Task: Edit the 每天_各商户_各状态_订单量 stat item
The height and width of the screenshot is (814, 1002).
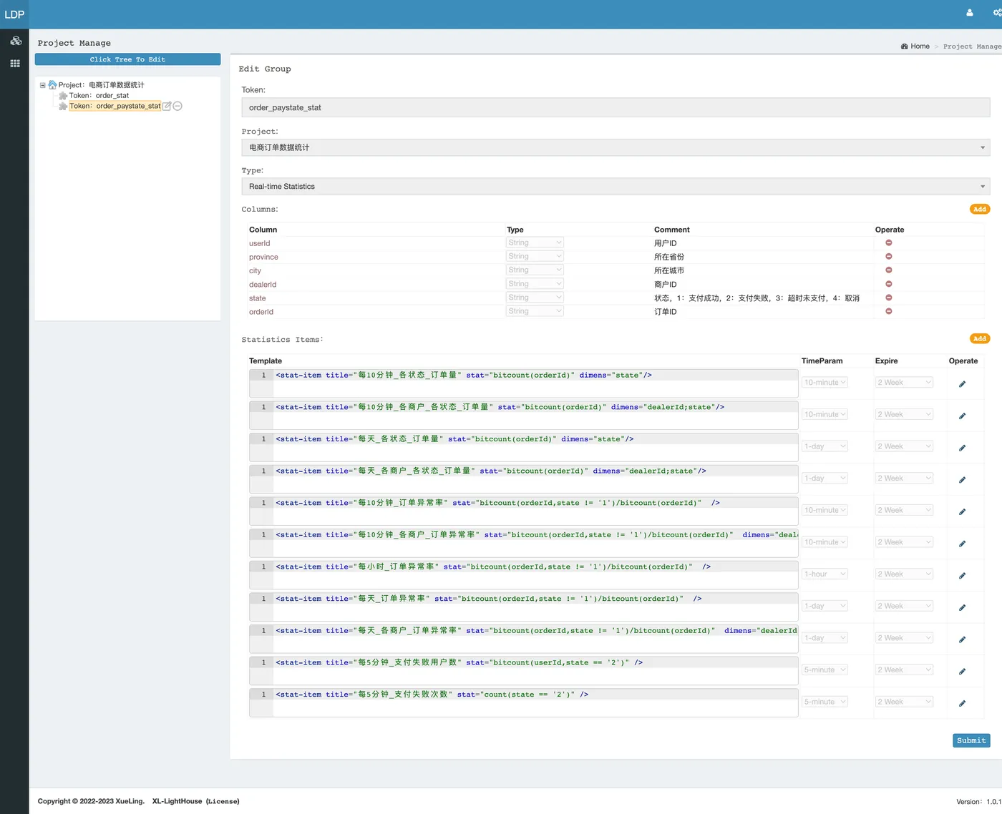Action: point(962,480)
